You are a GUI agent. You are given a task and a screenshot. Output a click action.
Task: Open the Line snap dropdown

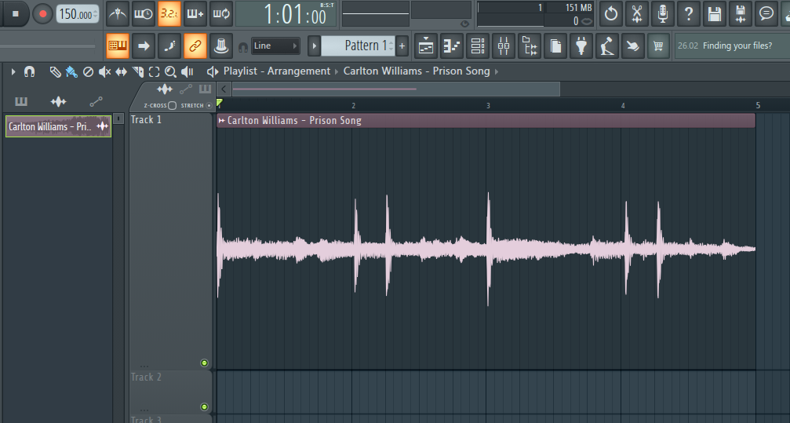[x=275, y=46]
